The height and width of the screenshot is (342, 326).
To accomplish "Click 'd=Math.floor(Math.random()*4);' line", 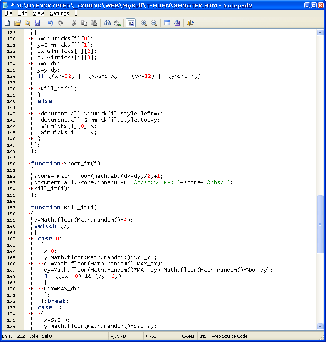I will point(84,220).
